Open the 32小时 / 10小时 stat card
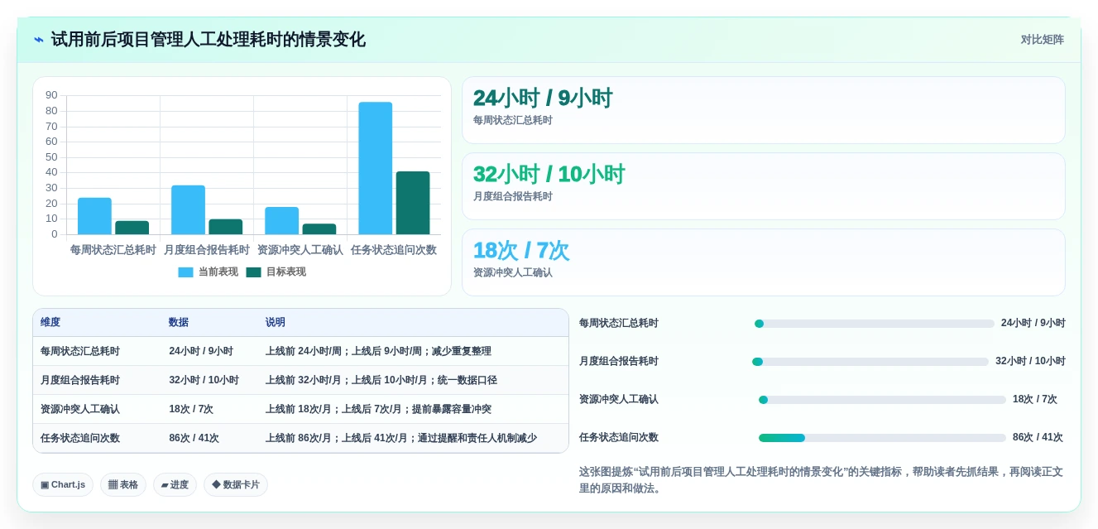The height and width of the screenshot is (529, 1098). pyautogui.click(x=764, y=186)
